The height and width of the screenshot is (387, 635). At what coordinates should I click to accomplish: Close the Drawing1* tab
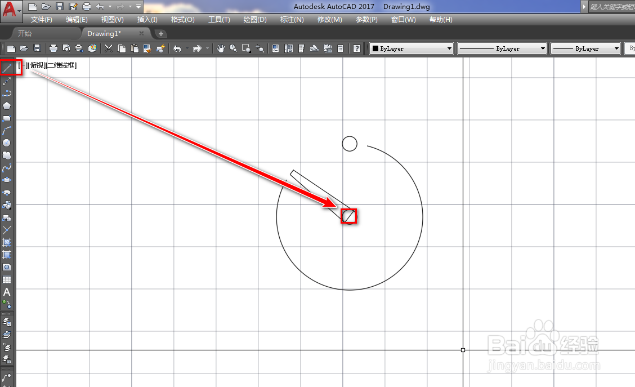coord(141,34)
